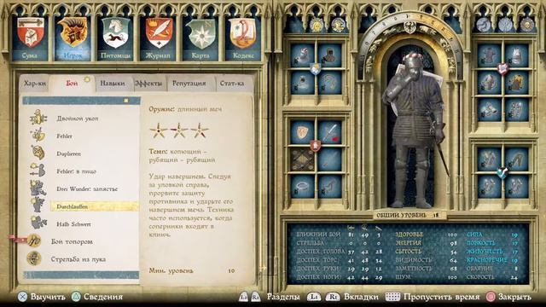Image resolution: width=546 pixels, height=307 pixels.
Task: Click the sun medallion above helmet slots
Action: [x=317, y=25]
